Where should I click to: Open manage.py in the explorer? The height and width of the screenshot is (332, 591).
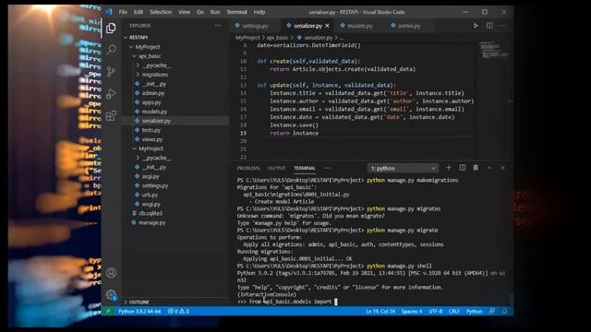pos(151,223)
